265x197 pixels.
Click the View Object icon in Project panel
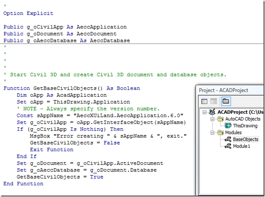click(x=214, y=101)
